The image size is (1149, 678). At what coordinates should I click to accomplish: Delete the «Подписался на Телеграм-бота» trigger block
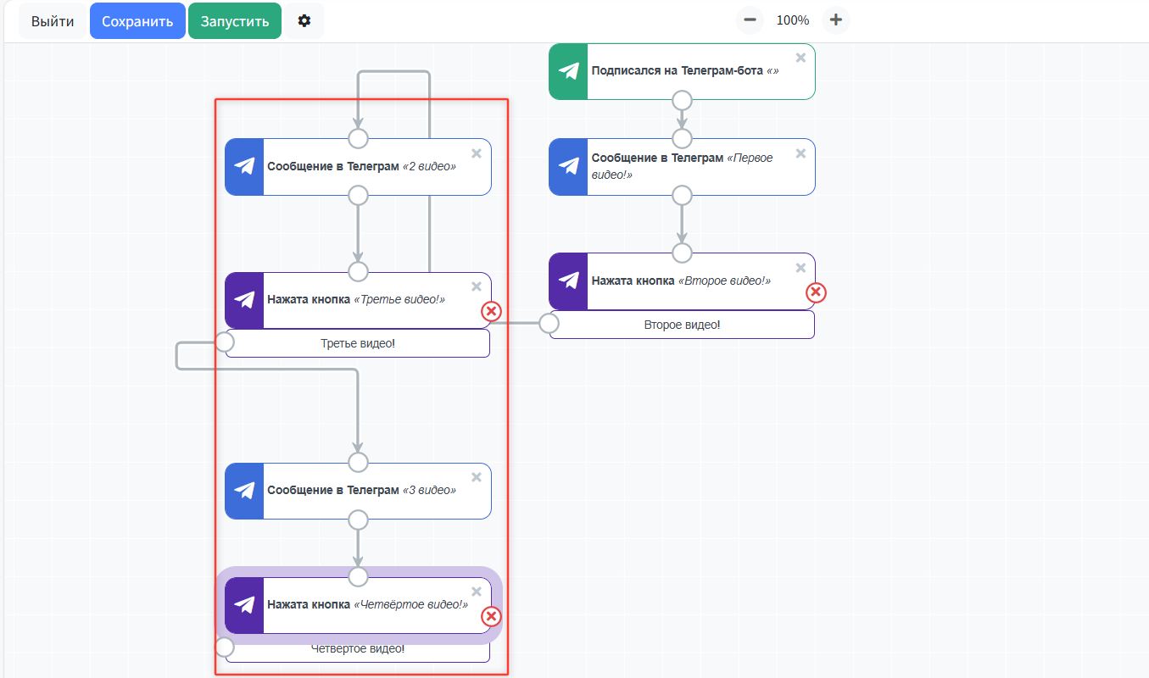[800, 58]
